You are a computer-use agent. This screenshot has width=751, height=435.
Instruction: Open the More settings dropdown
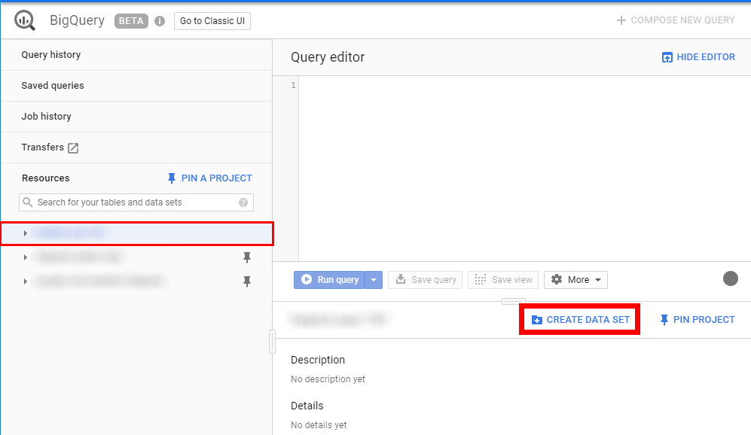pyautogui.click(x=575, y=279)
